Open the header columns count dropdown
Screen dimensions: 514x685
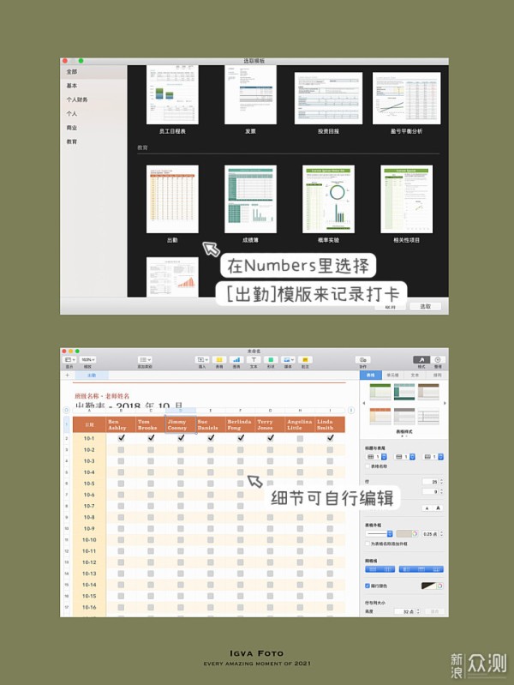[376, 456]
